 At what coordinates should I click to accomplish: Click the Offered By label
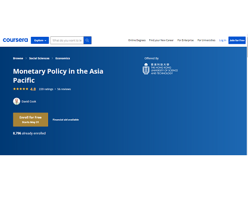(151, 58)
